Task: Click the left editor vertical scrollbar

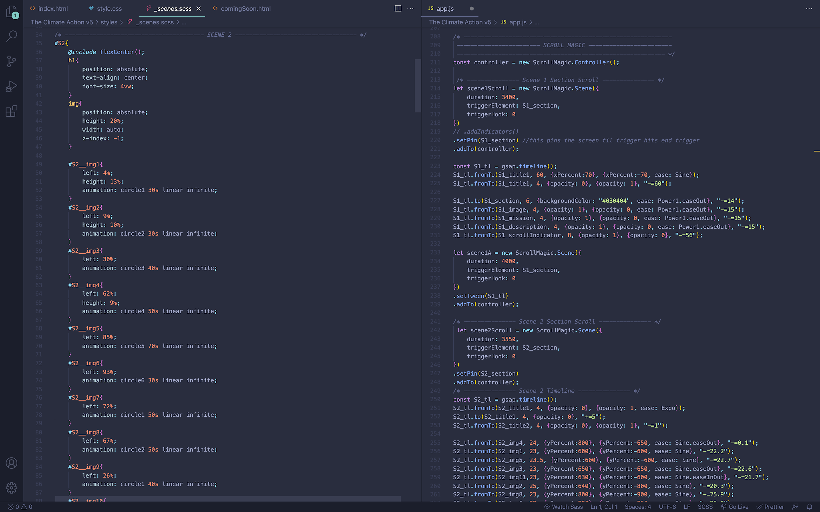Action: (418, 86)
